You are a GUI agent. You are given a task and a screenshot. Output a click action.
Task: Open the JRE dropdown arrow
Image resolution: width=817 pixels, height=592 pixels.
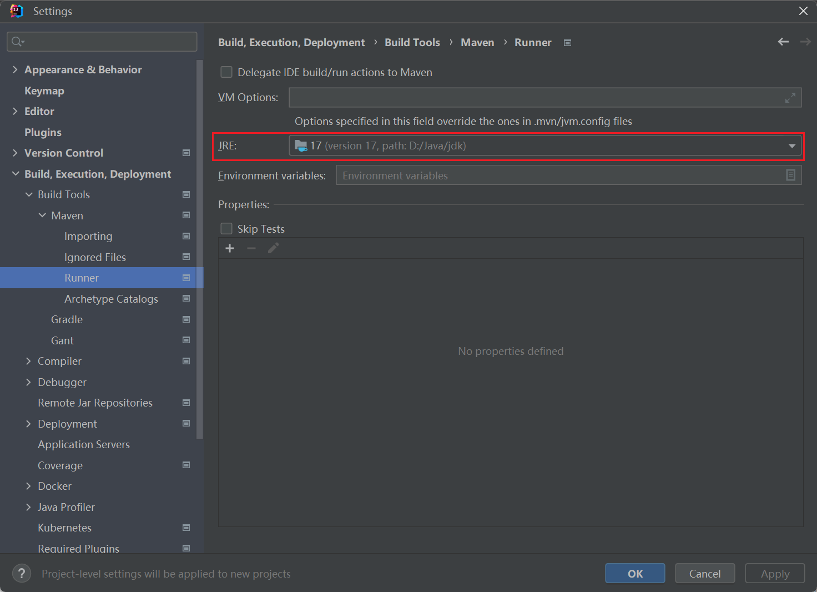point(792,146)
